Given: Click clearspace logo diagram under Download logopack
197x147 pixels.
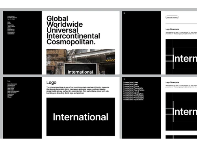Looking at the screenshot, I should (x=181, y=57).
